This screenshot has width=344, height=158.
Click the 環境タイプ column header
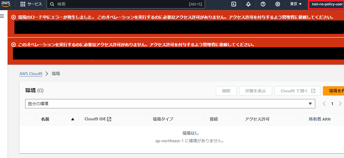pos(163,119)
